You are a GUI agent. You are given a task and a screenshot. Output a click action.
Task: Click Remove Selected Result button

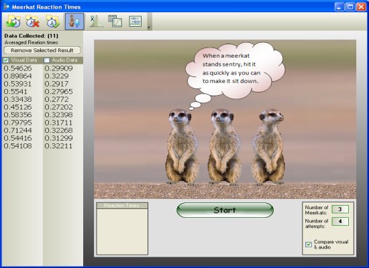point(42,50)
